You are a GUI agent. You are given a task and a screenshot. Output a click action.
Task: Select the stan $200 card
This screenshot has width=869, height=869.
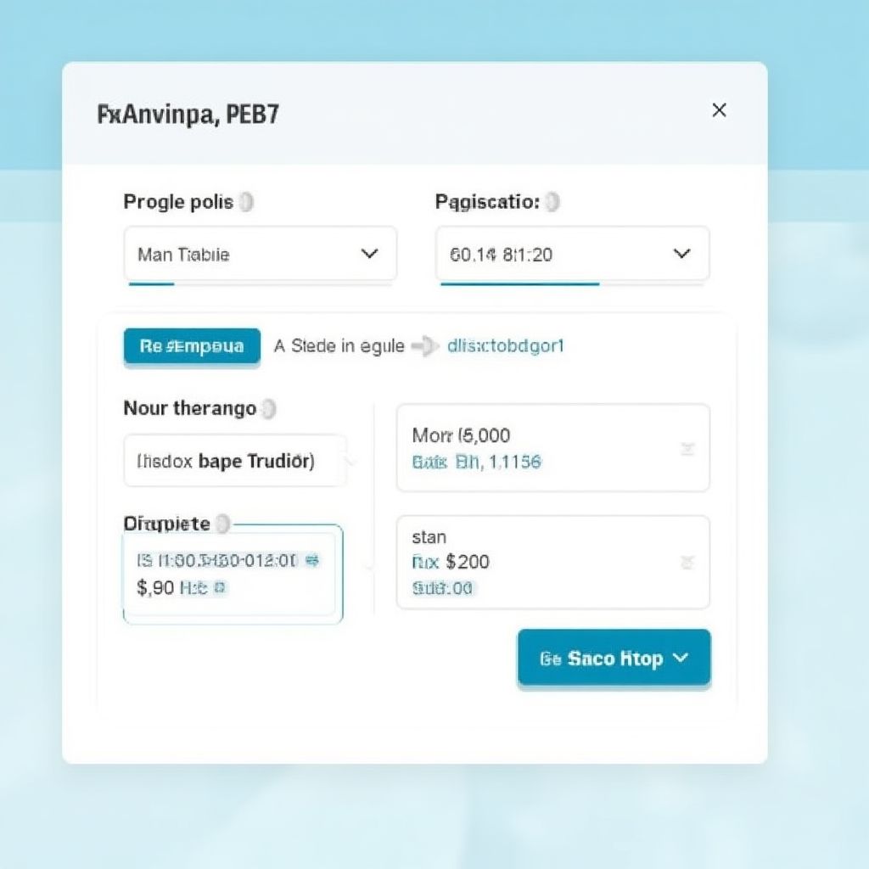[x=552, y=562]
